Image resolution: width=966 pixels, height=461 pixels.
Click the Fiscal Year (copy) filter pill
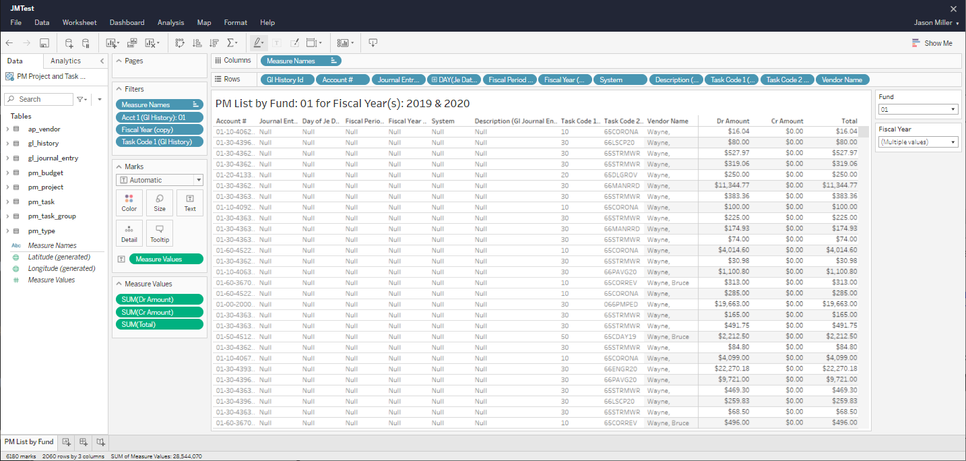pos(160,129)
